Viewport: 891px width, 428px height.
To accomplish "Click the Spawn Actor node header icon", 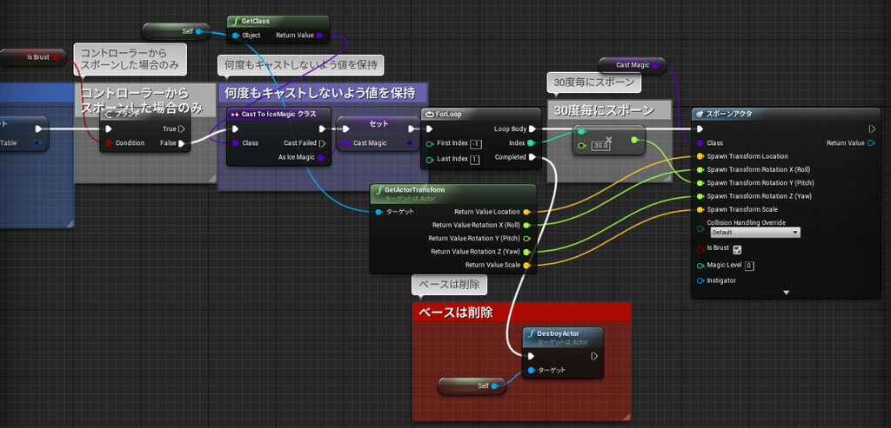I will pos(700,114).
